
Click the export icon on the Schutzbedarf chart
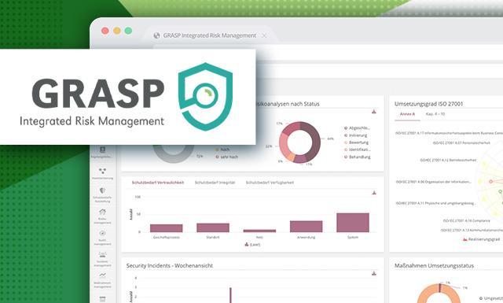pos(374,193)
